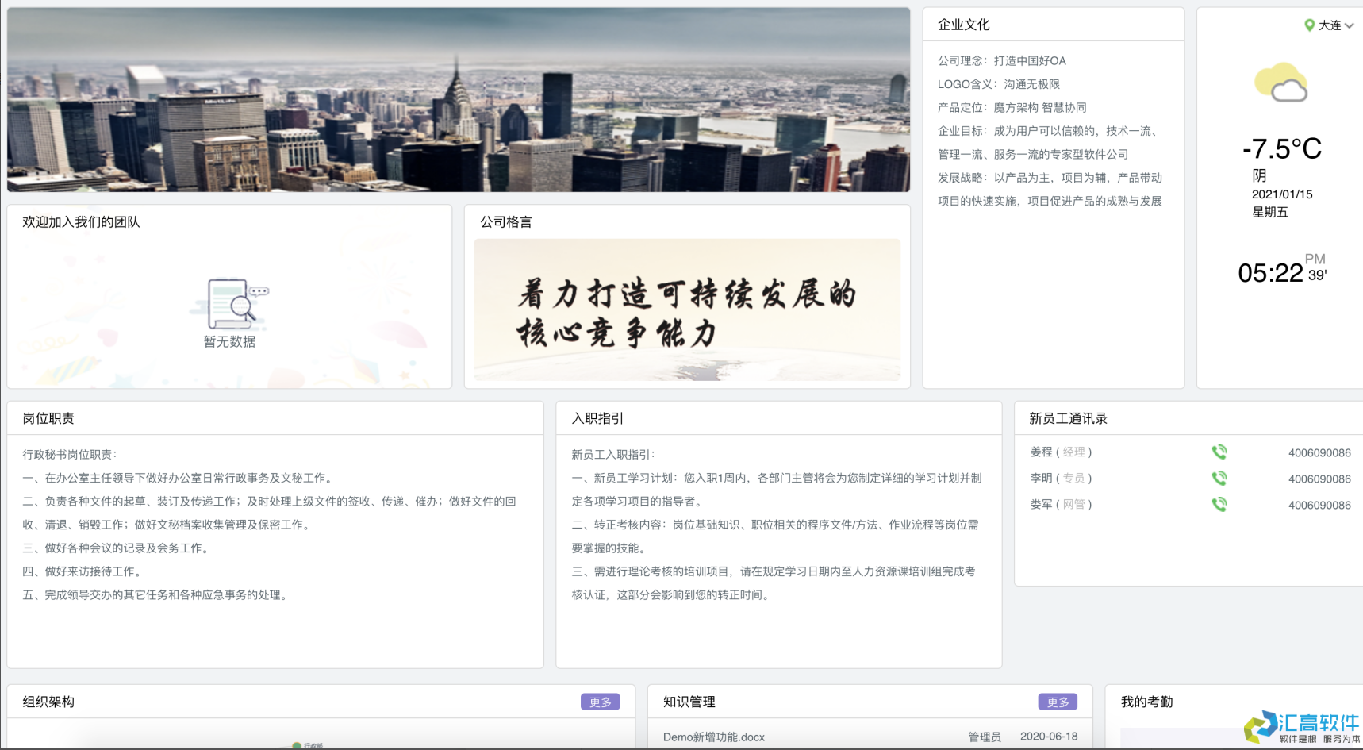Viewport: 1363px width, 750px height.
Task: Click the 汇高软件 logo in the corner
Action: click(1301, 727)
